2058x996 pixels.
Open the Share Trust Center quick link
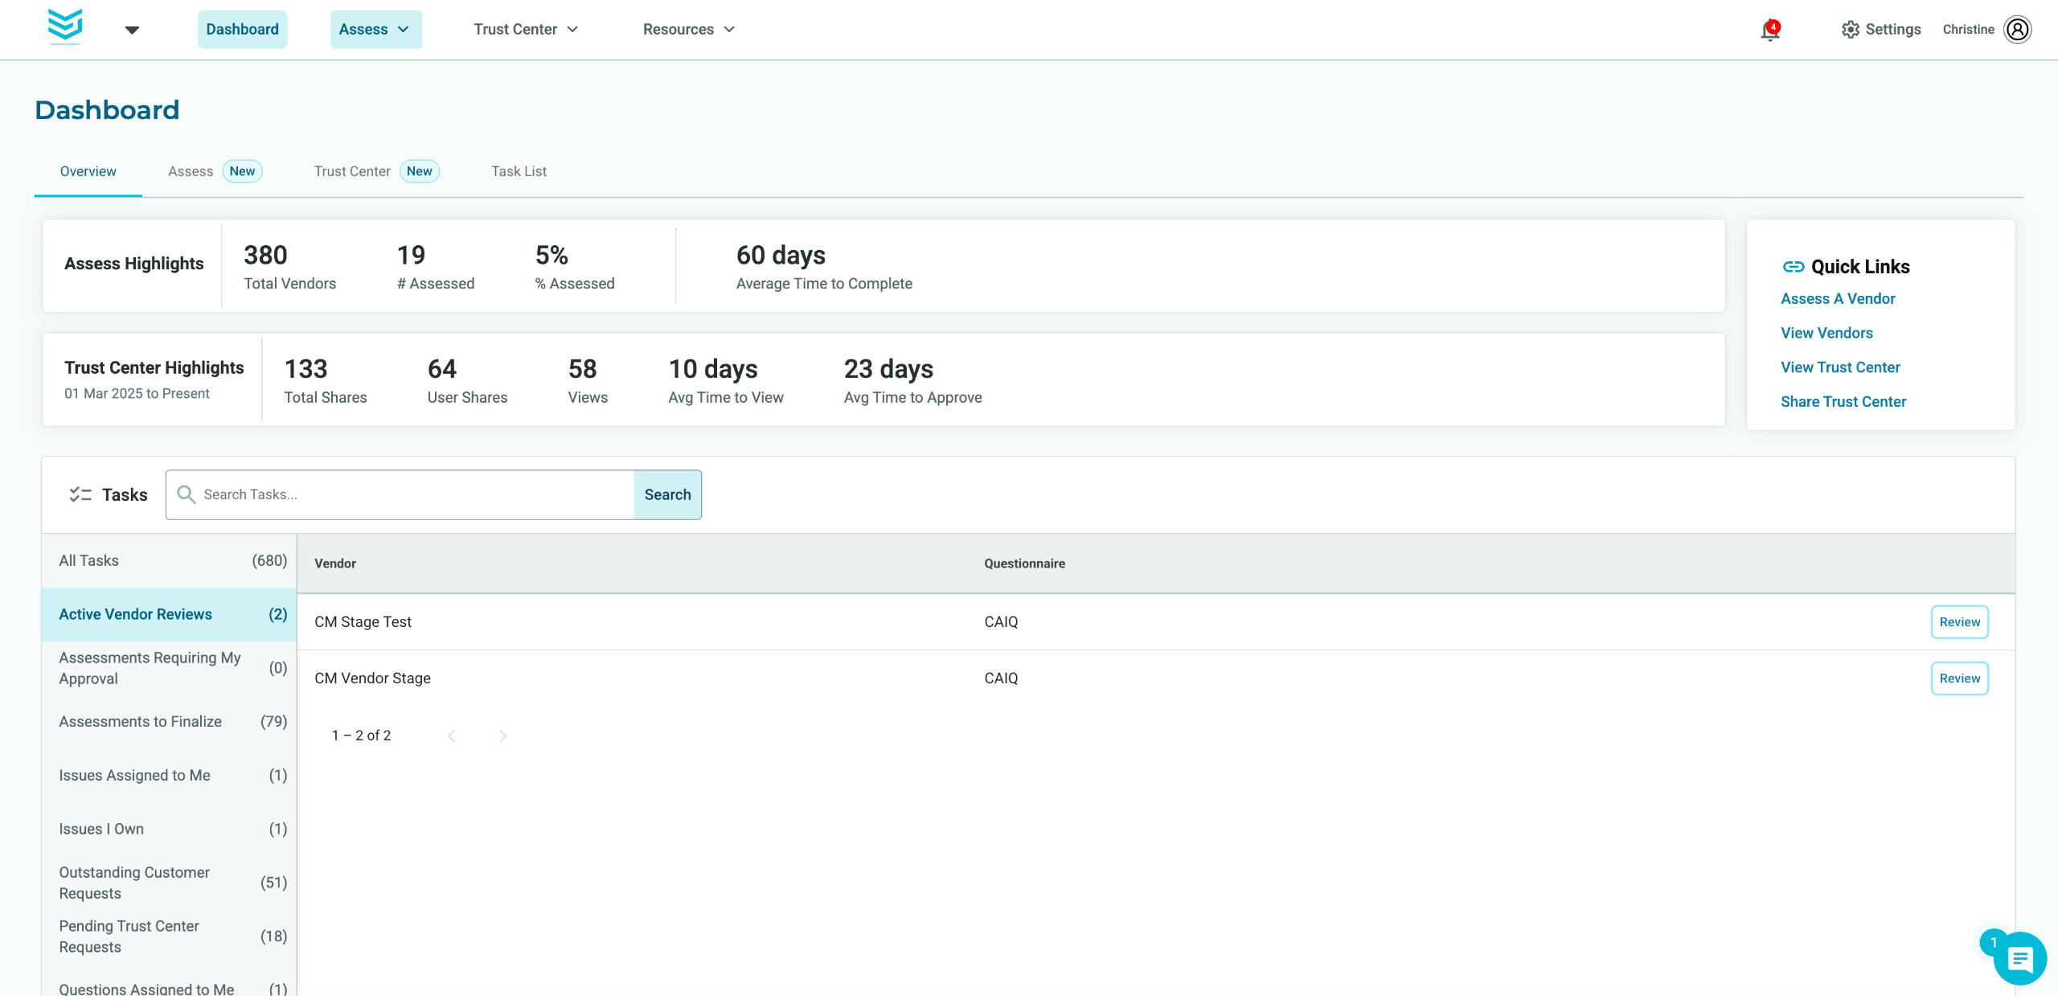click(x=1843, y=402)
